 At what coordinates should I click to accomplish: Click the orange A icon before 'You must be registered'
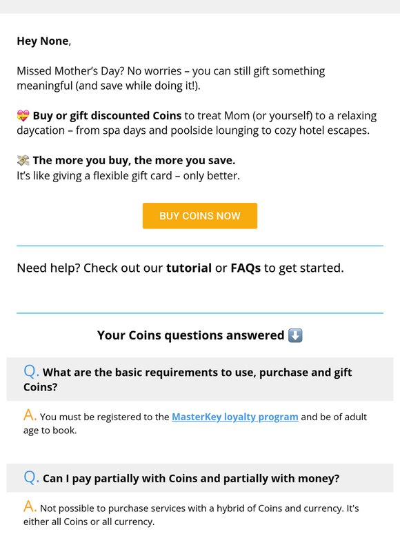click(30, 415)
